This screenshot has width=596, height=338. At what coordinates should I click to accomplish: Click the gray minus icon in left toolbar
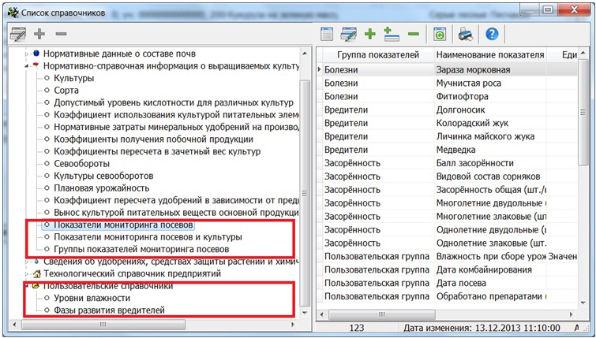[x=61, y=35]
